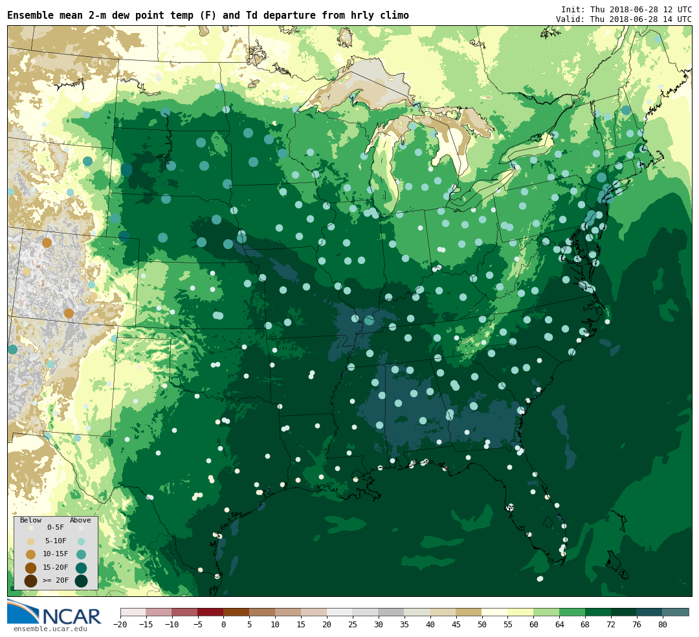Click the below >=20F darkest brown legend dot
The height and width of the screenshot is (637, 699).
coord(31,581)
